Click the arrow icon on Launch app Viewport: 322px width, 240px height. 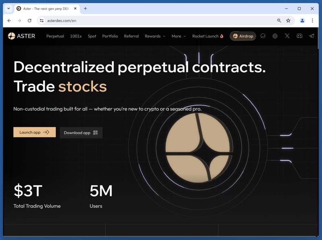pos(46,132)
